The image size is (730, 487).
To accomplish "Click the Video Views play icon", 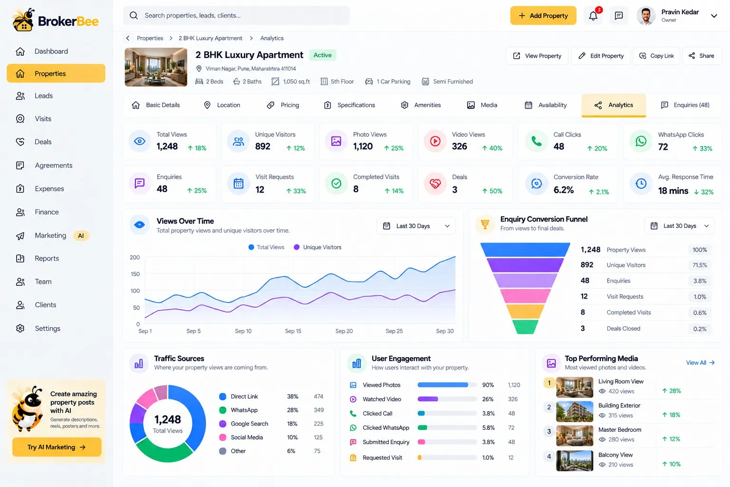I will 435,141.
